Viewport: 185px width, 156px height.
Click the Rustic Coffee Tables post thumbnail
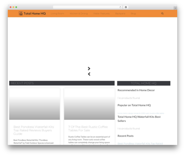pos(89,104)
